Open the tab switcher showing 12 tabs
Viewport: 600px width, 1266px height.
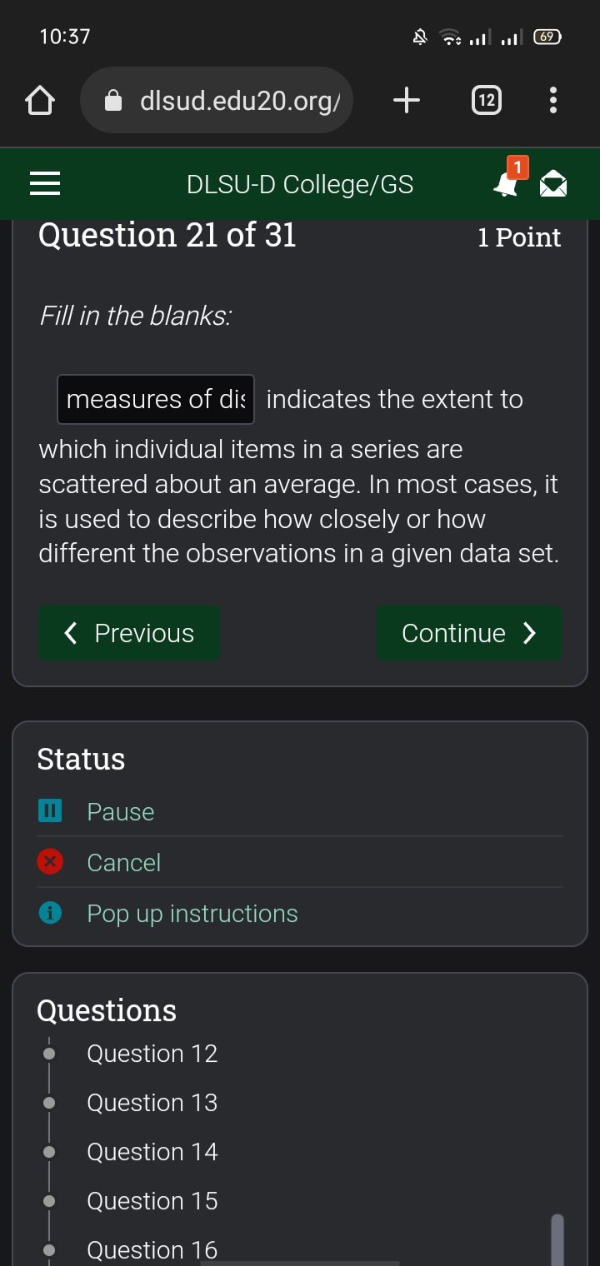click(x=486, y=100)
